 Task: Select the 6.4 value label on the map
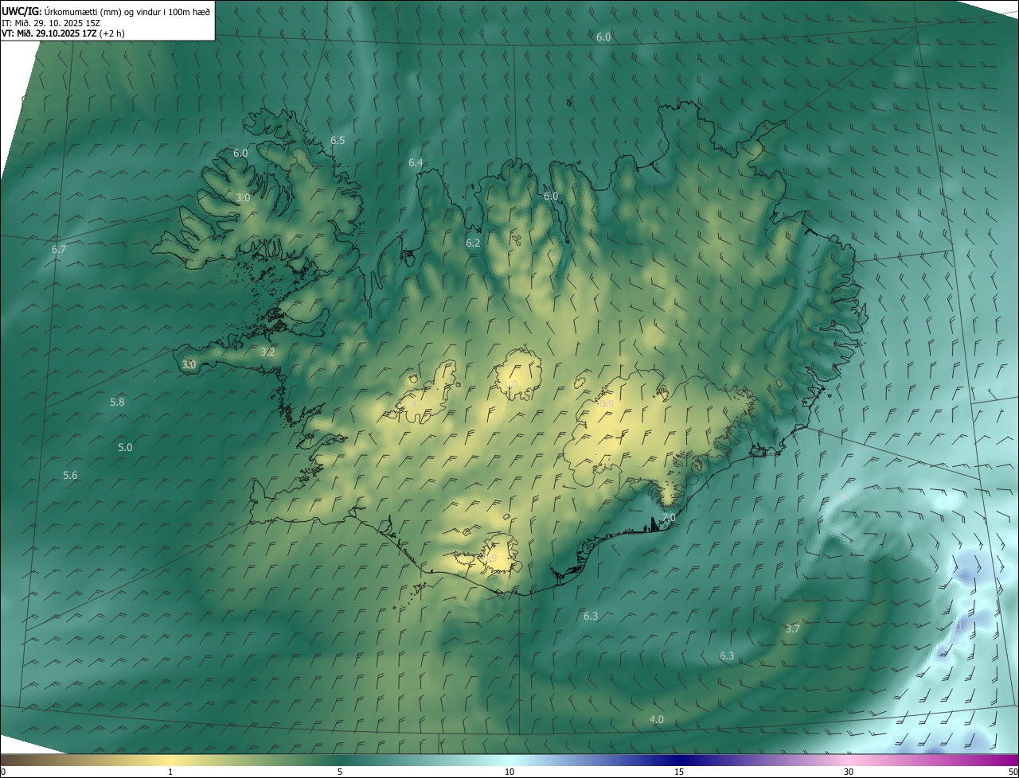pyautogui.click(x=416, y=163)
